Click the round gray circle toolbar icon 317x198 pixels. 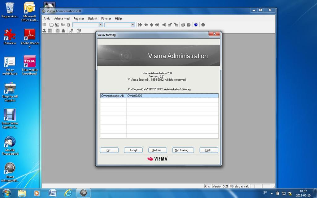(203, 25)
